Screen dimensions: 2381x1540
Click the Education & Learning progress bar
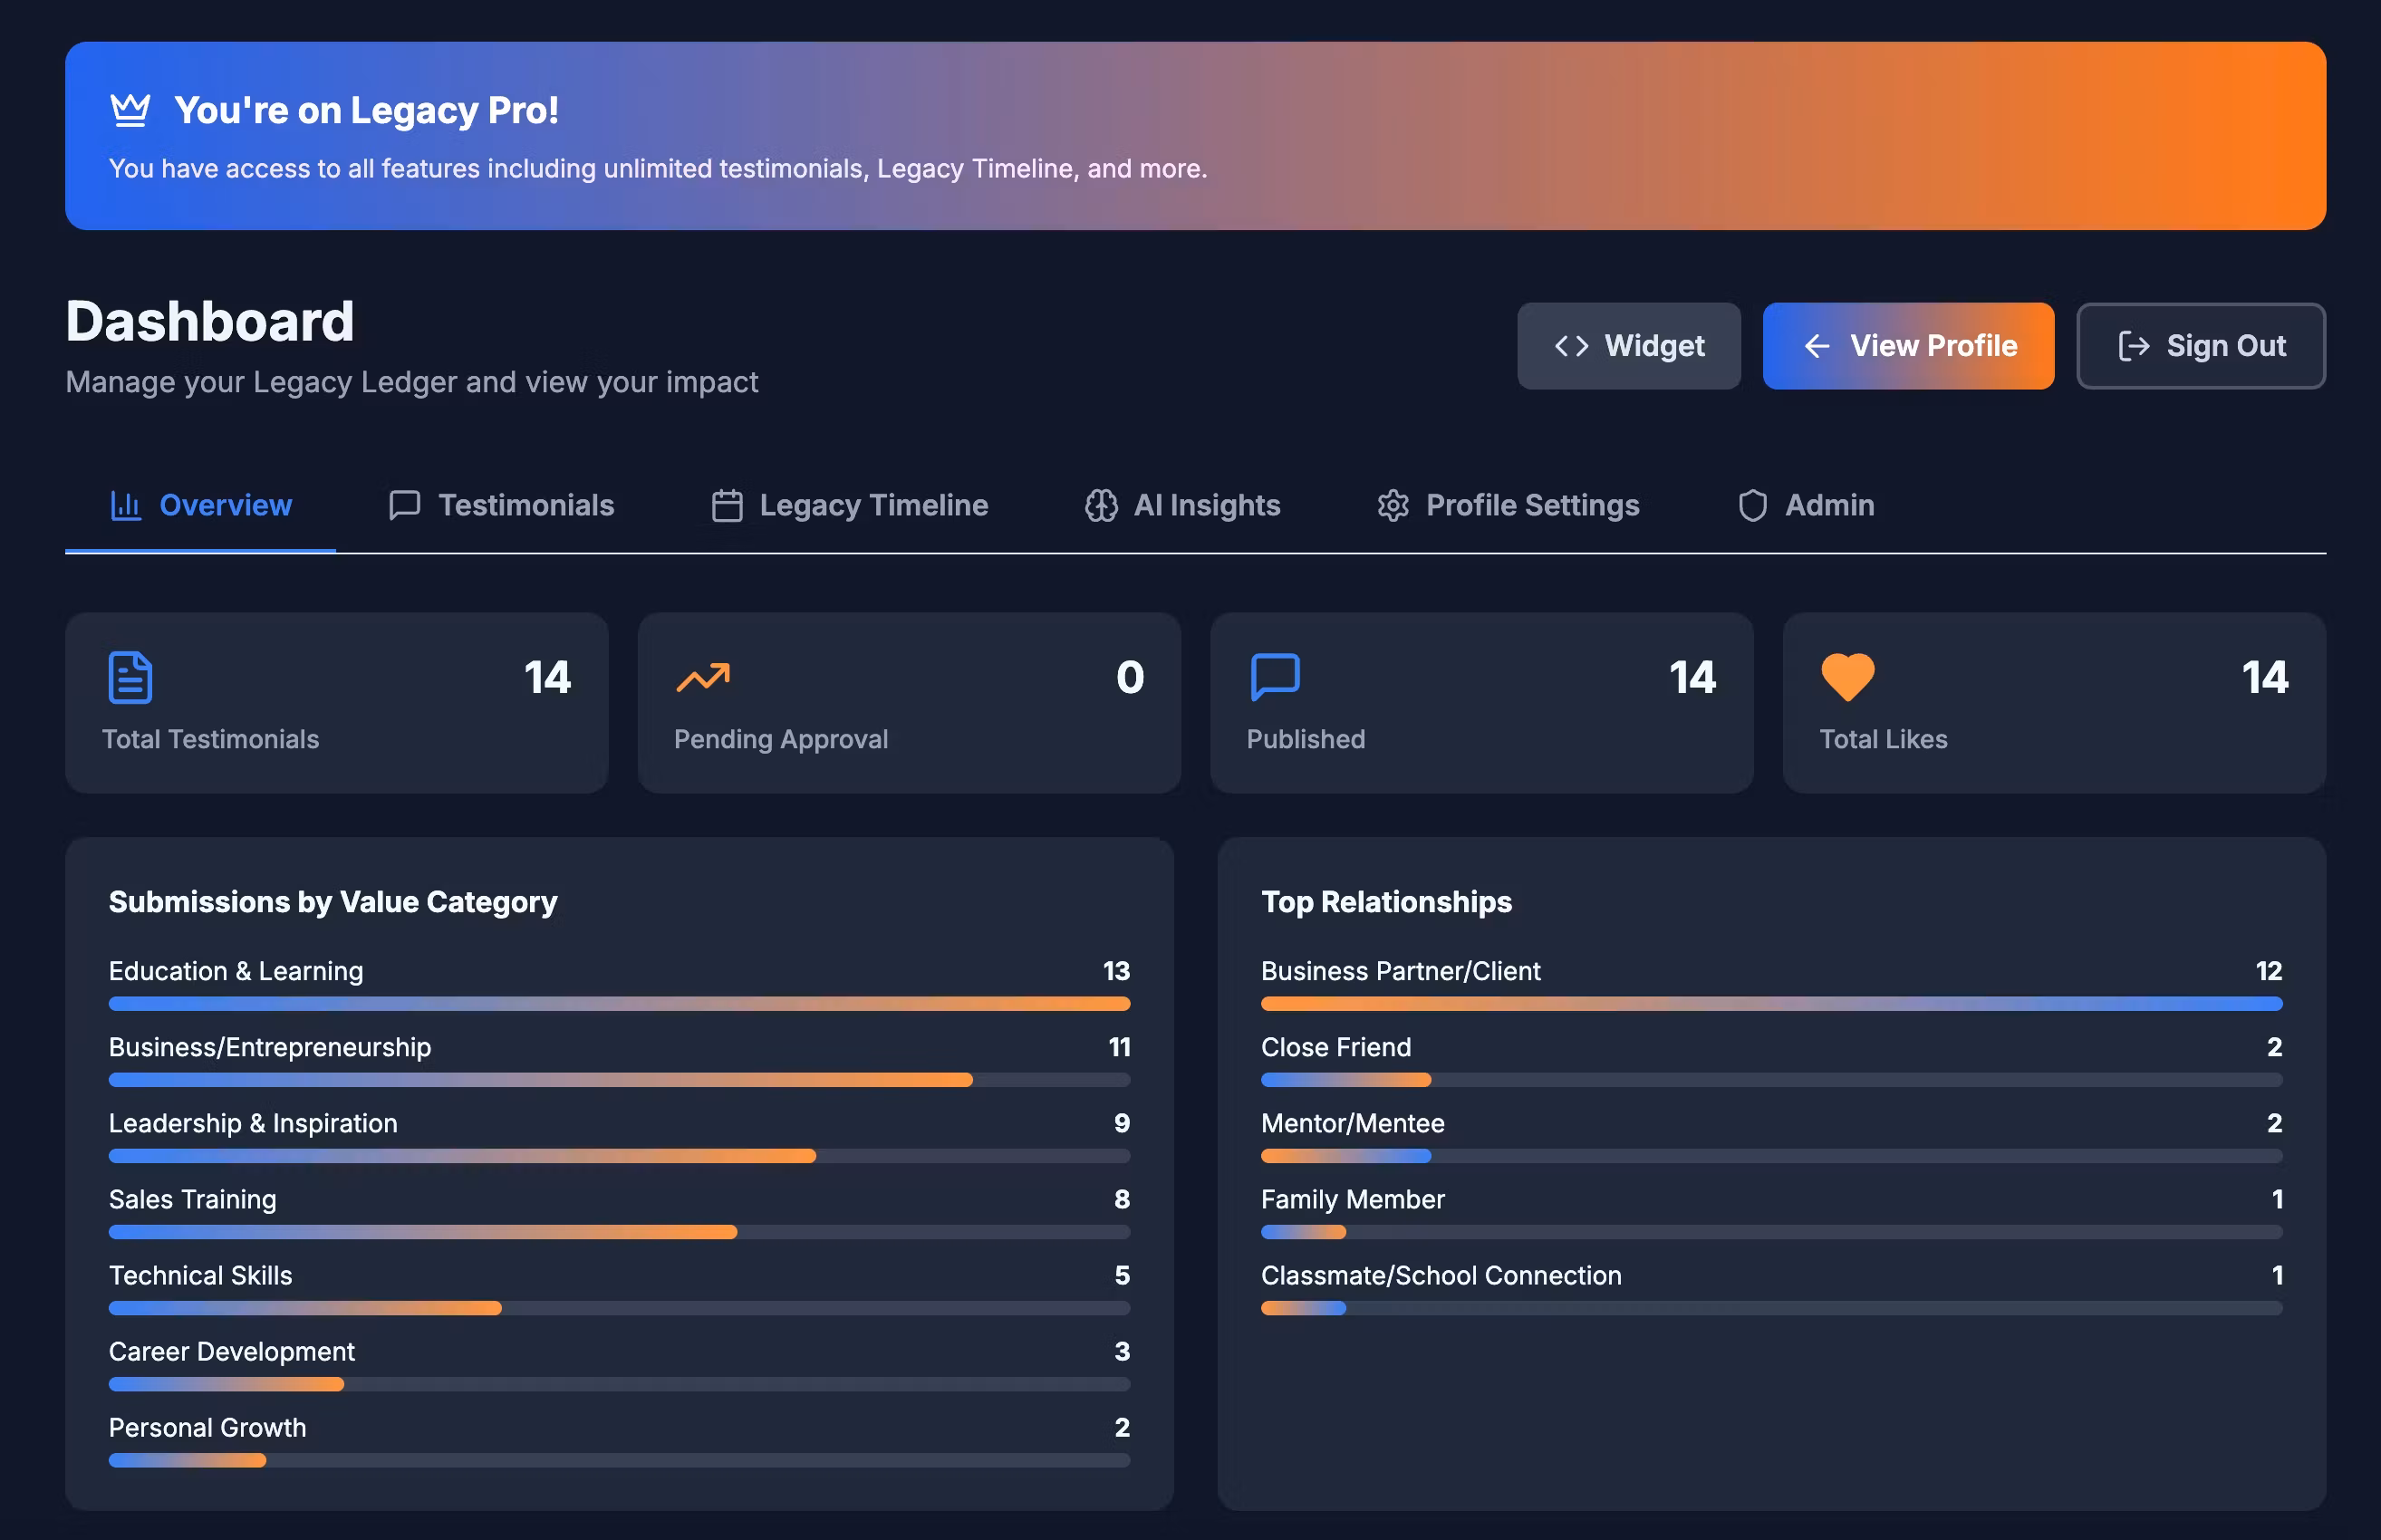[x=619, y=1003]
